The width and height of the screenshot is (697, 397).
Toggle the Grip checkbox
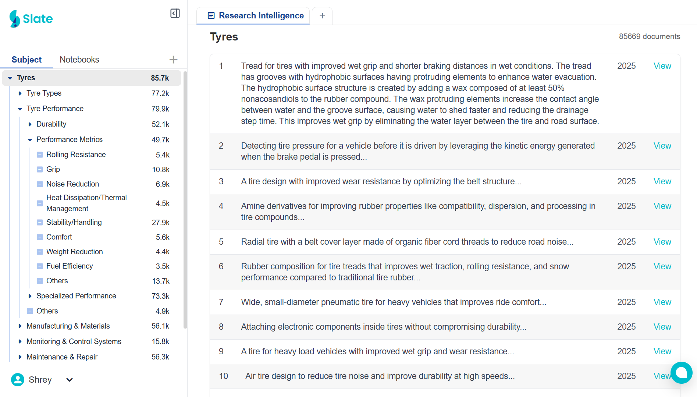(40, 170)
